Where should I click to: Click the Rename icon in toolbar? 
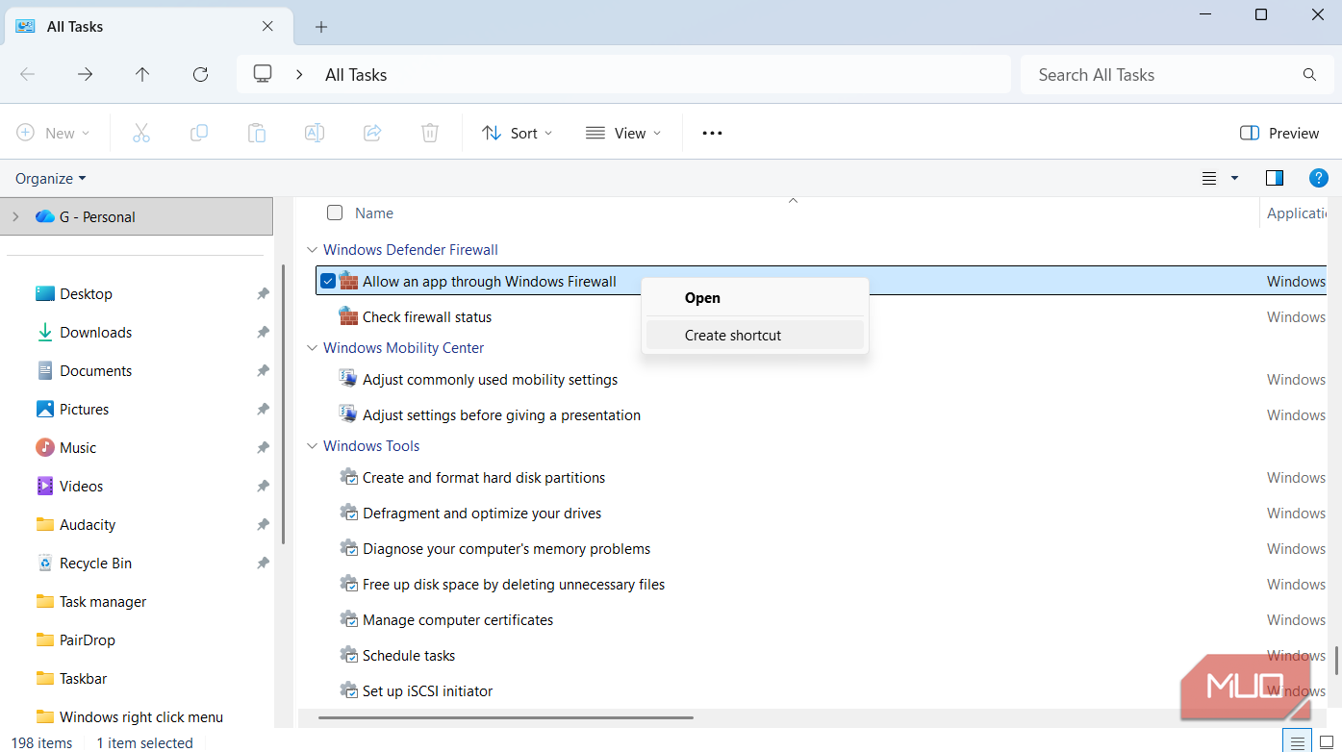(315, 133)
